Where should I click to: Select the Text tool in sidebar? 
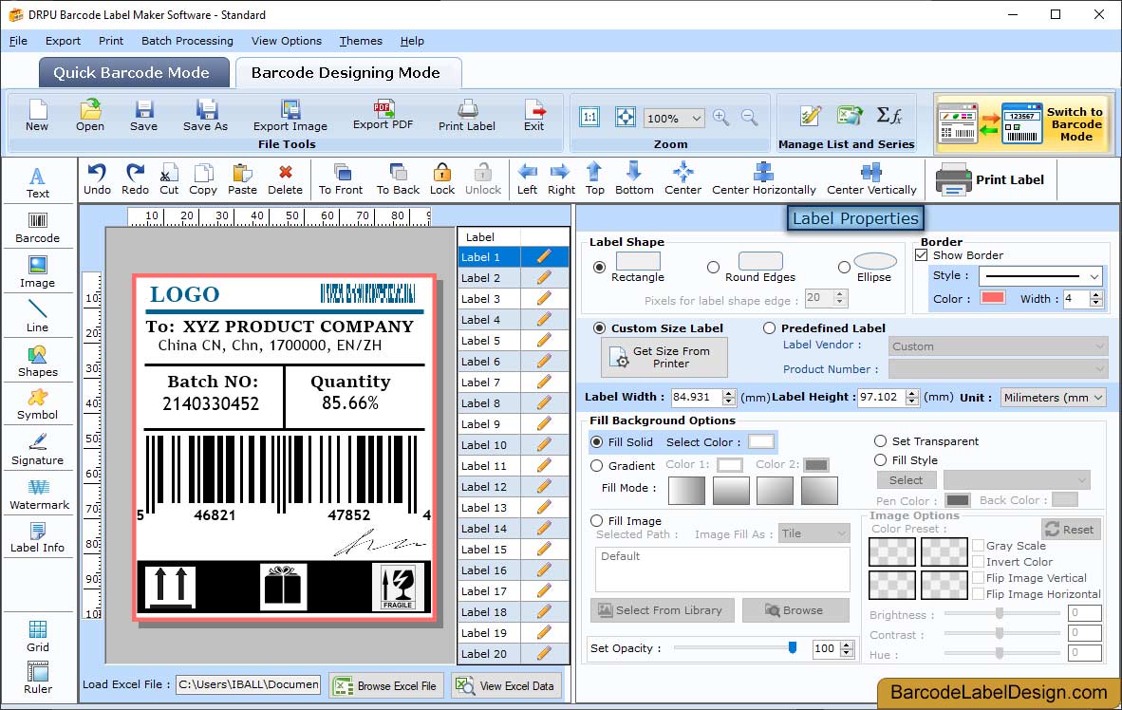point(37,182)
